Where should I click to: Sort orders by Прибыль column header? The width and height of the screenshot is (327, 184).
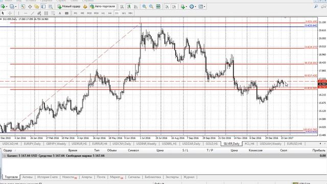[x=319, y=150]
